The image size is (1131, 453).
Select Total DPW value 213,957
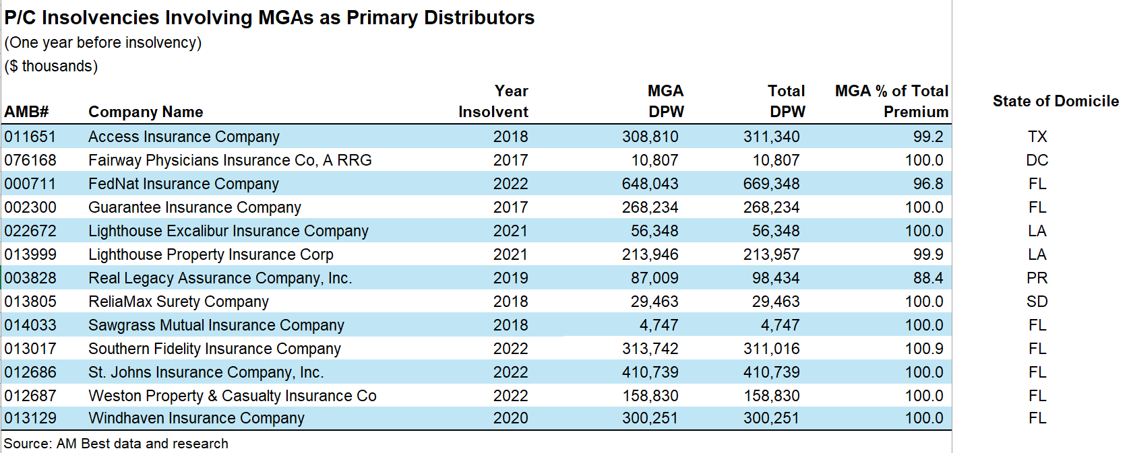point(771,254)
